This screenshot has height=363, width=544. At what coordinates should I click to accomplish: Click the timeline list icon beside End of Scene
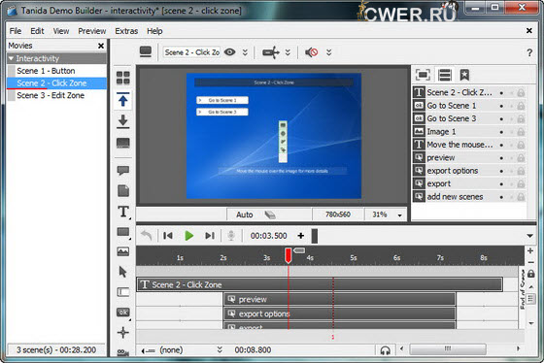pyautogui.click(x=530, y=299)
